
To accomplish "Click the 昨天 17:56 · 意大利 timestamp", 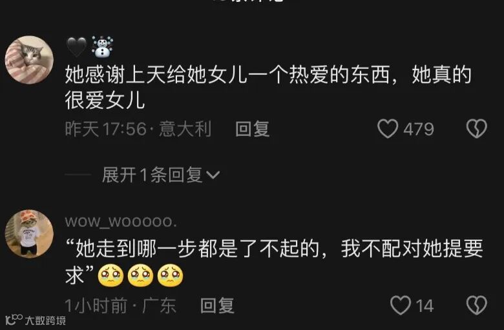I will point(138,129).
